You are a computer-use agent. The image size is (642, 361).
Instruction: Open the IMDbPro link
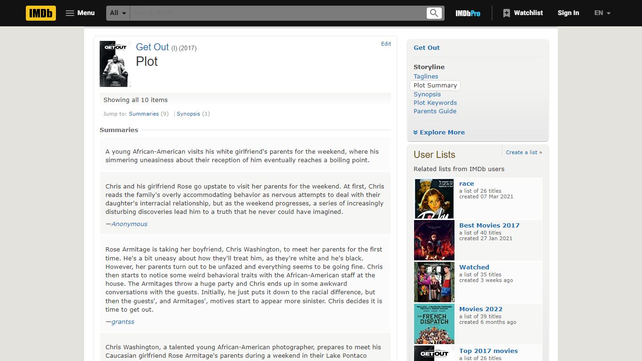468,13
